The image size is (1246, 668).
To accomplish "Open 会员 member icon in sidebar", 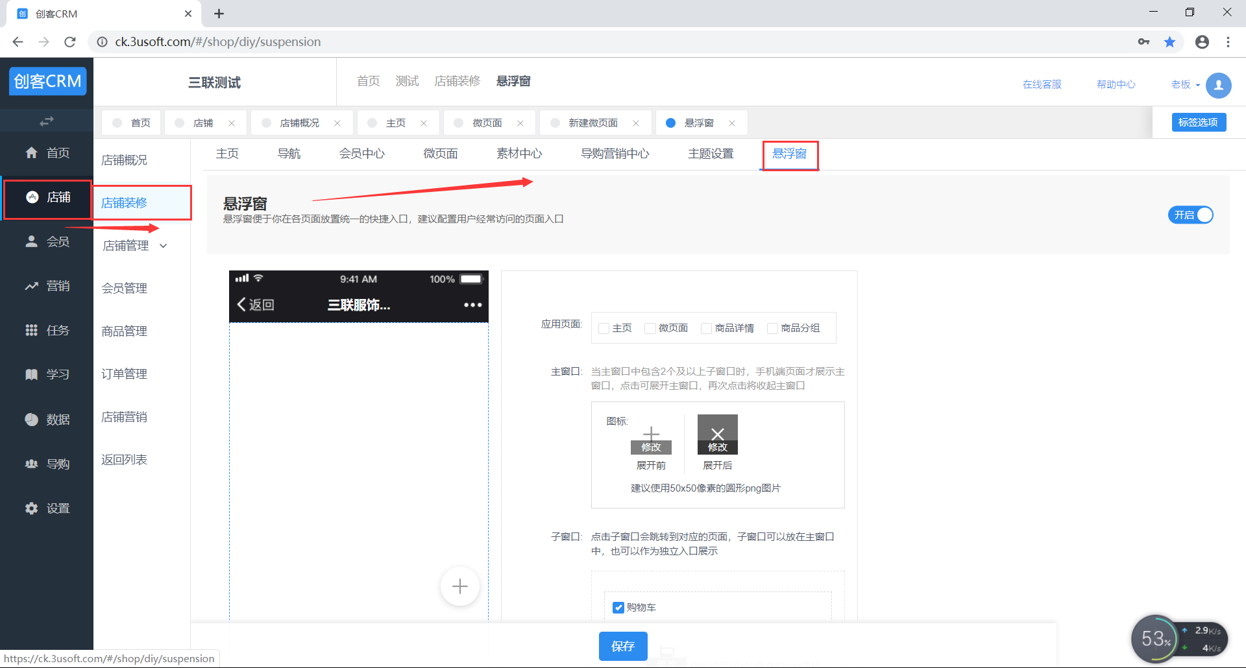I will tap(31, 241).
